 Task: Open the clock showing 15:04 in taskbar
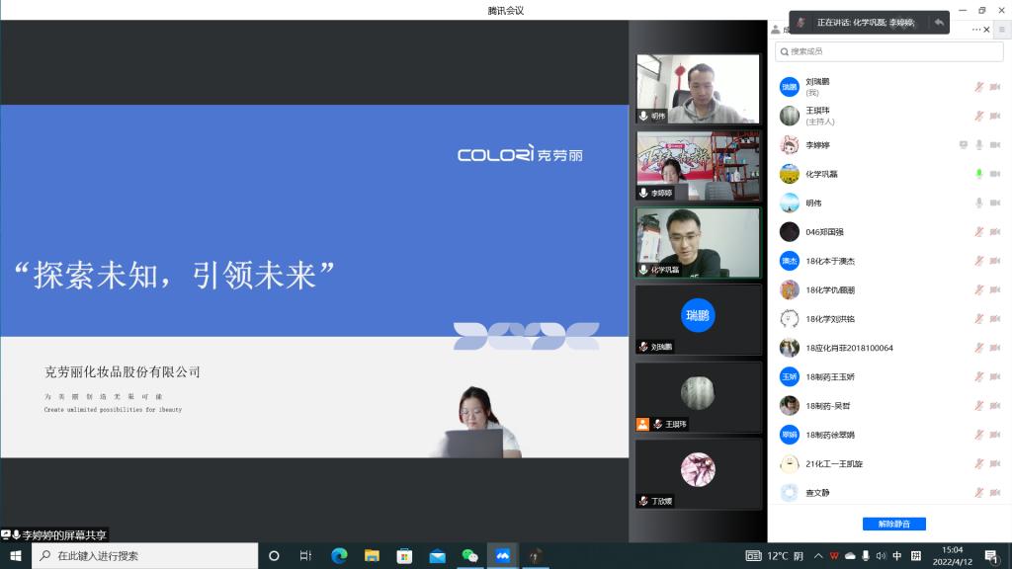(x=953, y=555)
